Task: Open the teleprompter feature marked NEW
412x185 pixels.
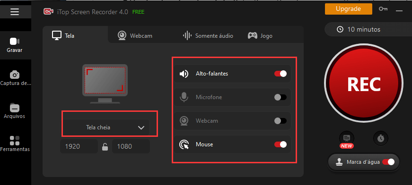Action: point(347,138)
